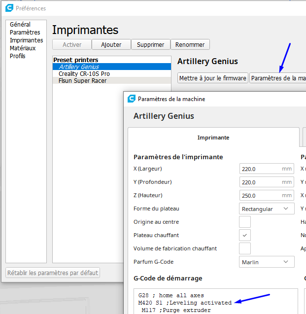Select Creality CR-10S Pro printer

point(112,74)
